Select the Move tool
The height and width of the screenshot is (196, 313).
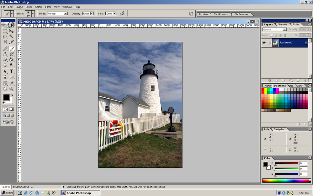coord(11,31)
